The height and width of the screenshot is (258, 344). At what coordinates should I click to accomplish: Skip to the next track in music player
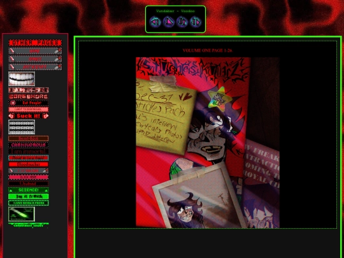(196, 22)
